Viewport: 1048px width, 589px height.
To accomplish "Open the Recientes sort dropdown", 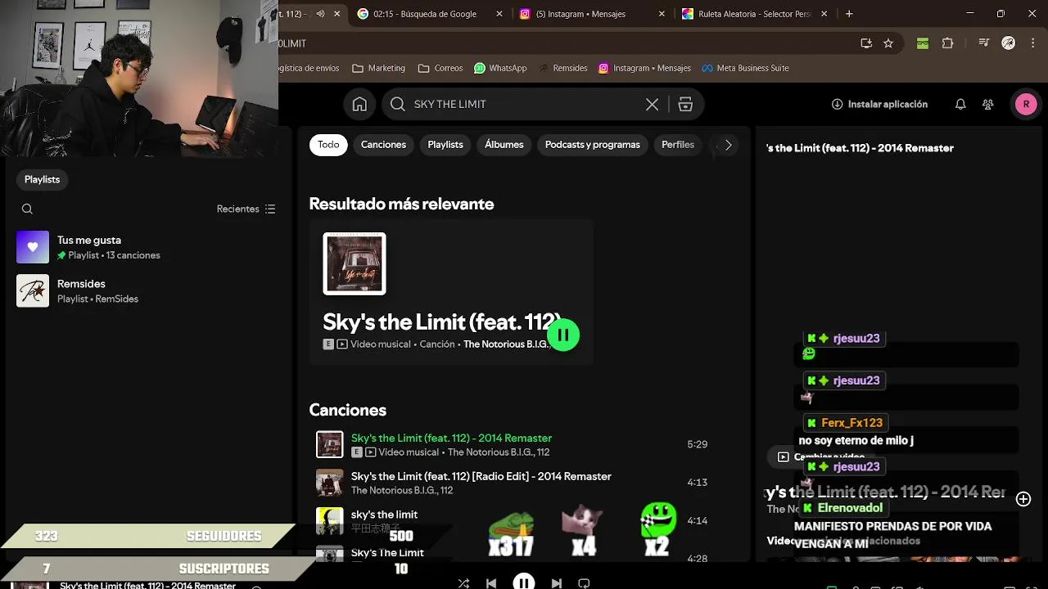I will click(246, 209).
